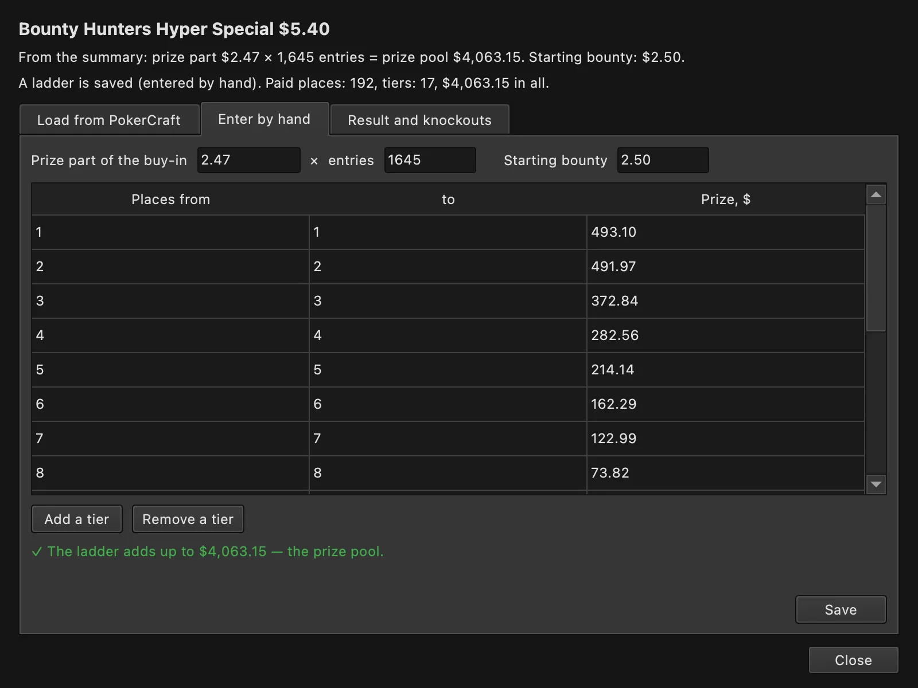Viewport: 918px width, 688px height.
Task: Click Places from cell in 372.84 row
Action: 170,301
